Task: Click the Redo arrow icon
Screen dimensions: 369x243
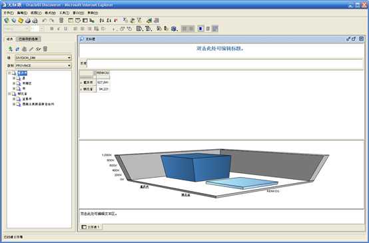Action: (51, 21)
